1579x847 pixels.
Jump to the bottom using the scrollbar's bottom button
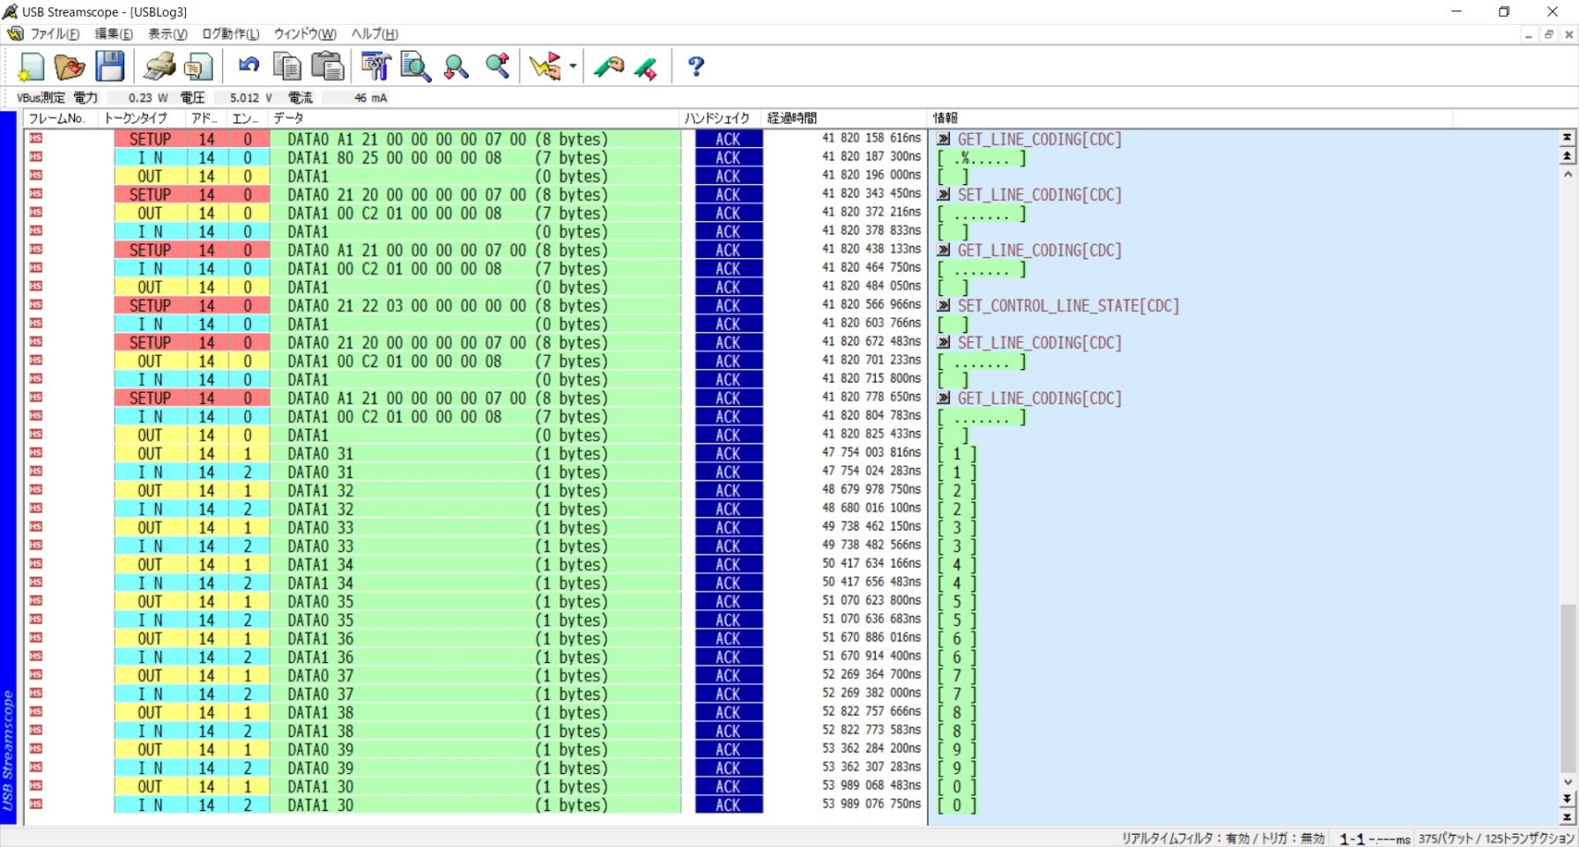point(1568,817)
